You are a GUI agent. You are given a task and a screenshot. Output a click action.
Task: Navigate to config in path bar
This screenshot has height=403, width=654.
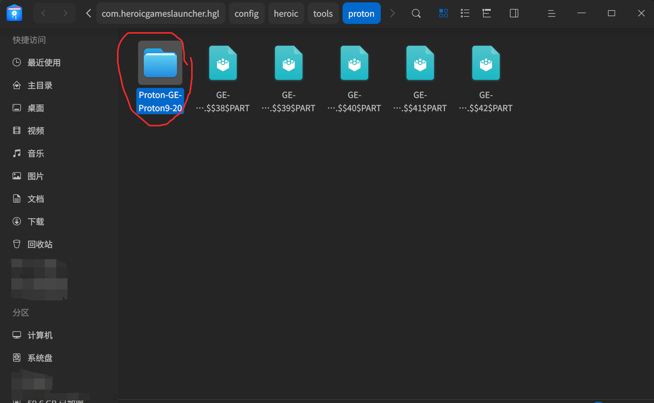[247, 13]
